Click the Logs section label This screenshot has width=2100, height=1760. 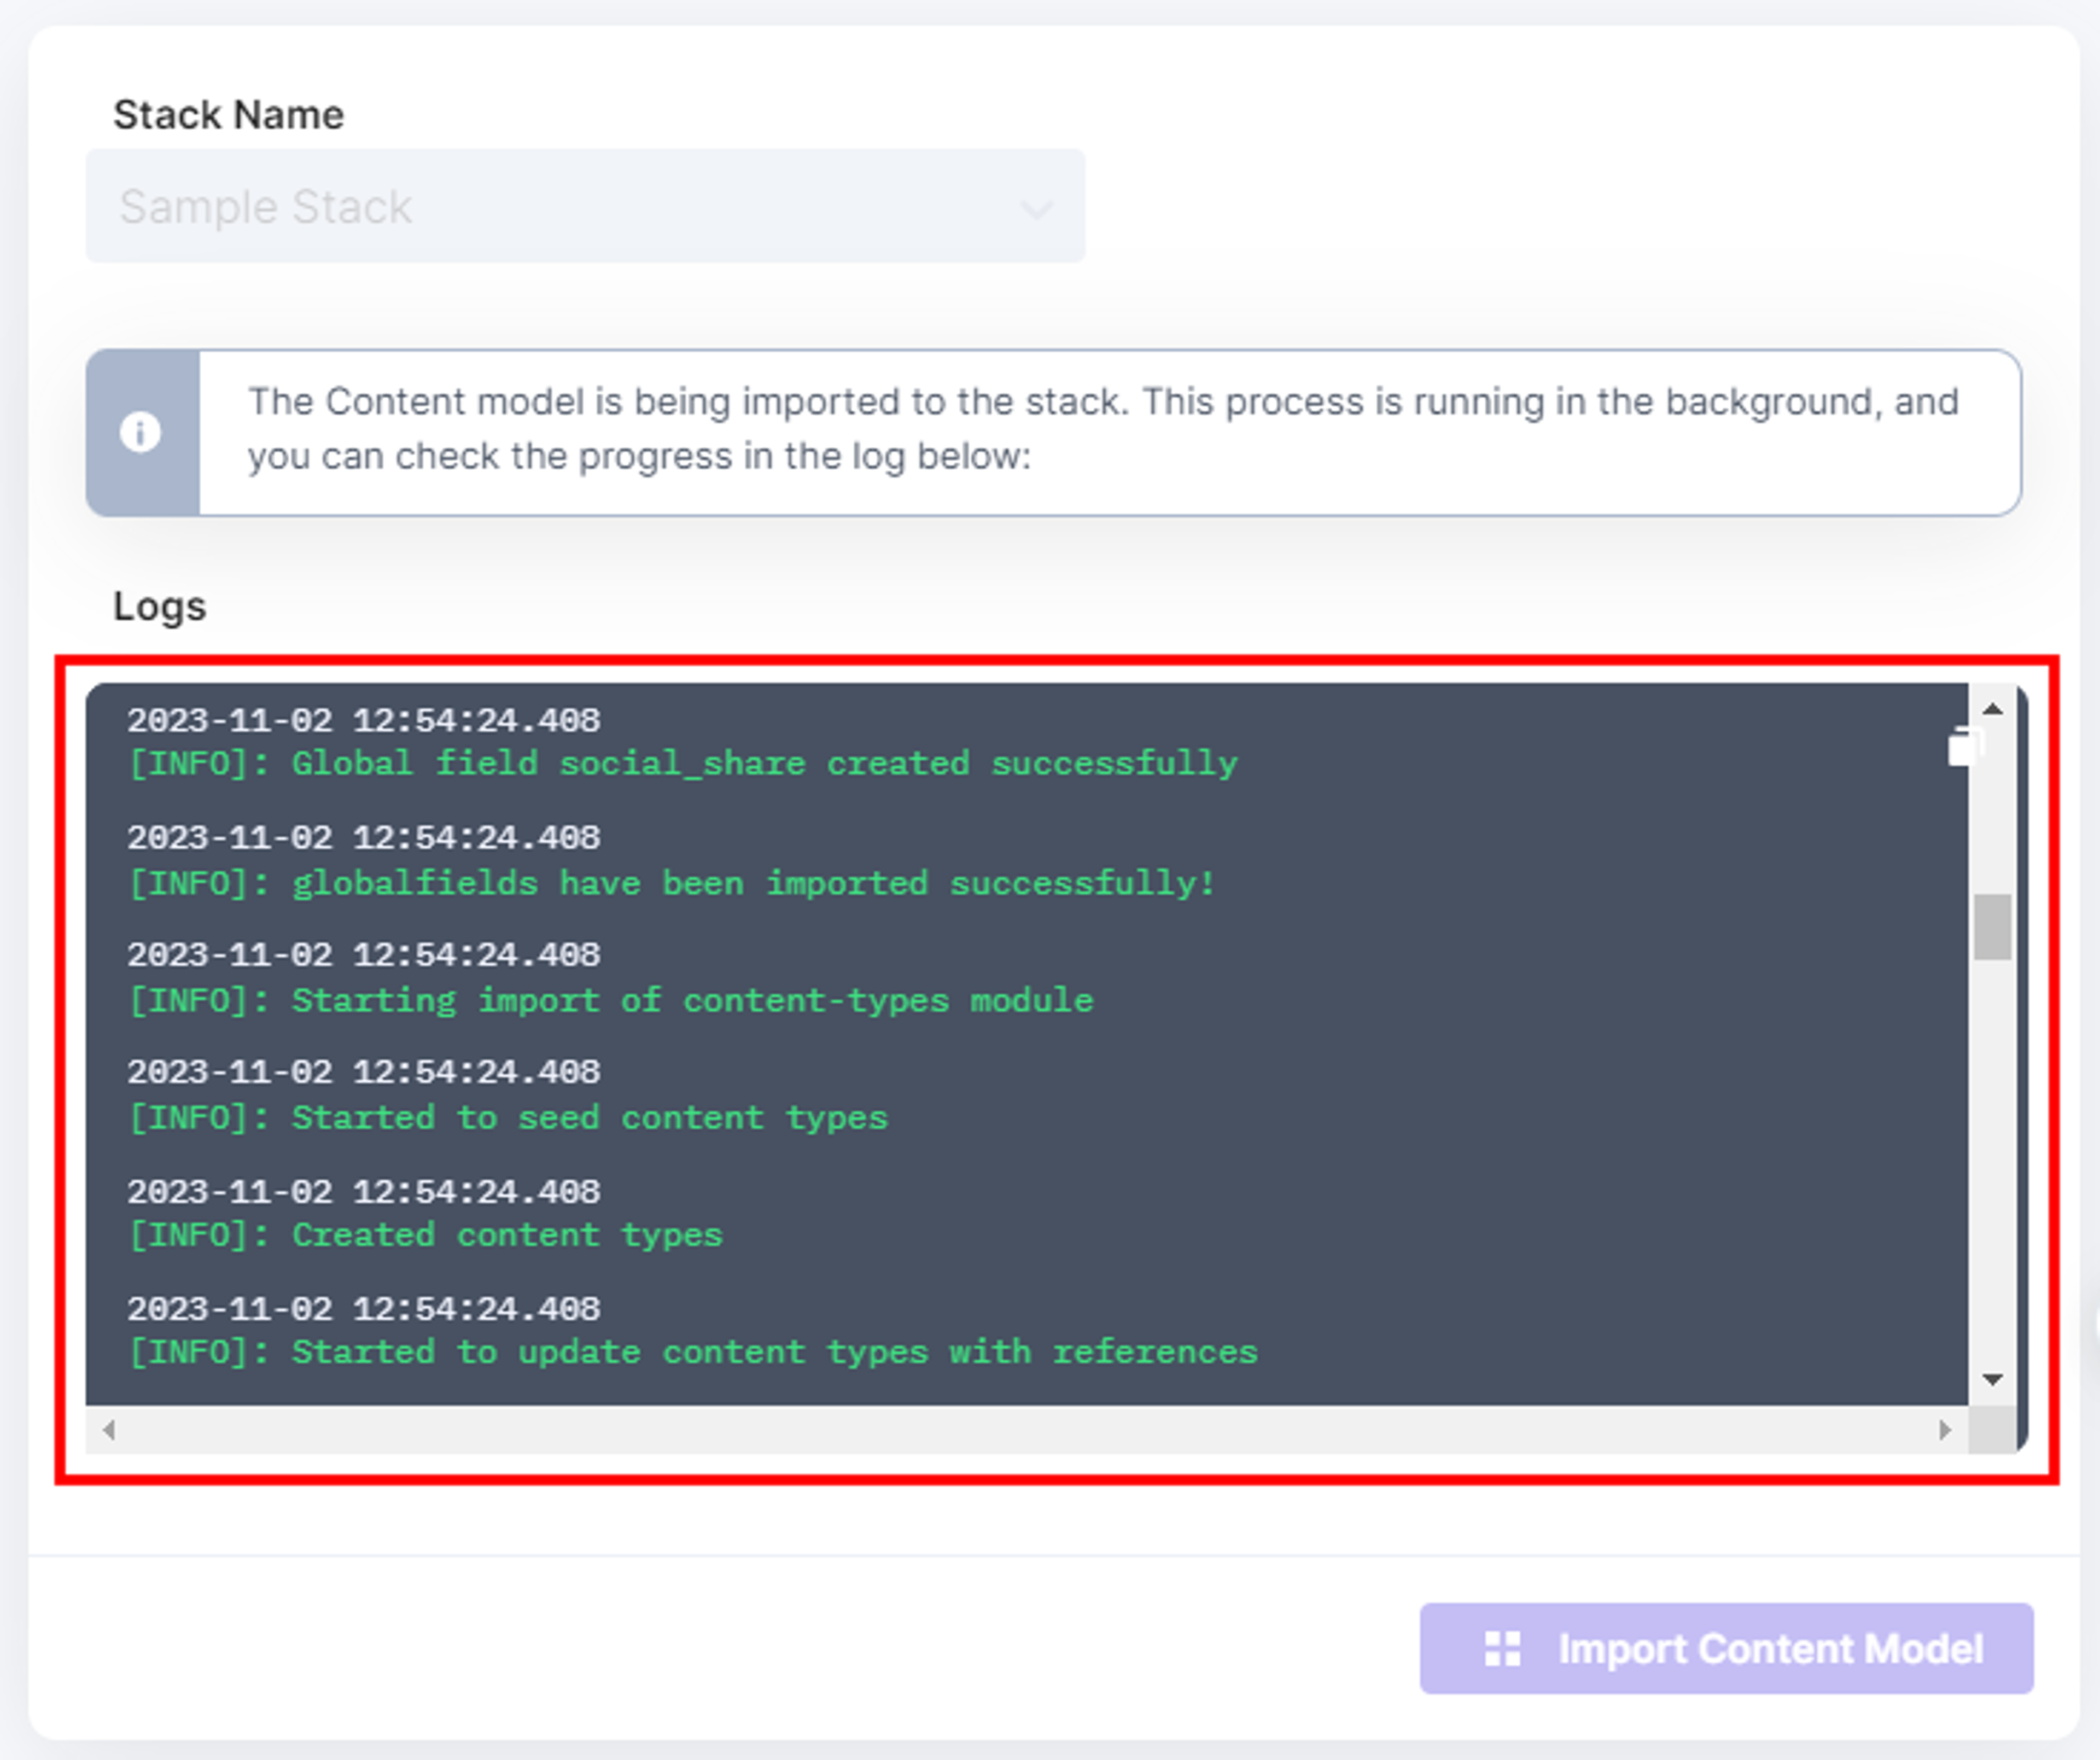coord(159,606)
